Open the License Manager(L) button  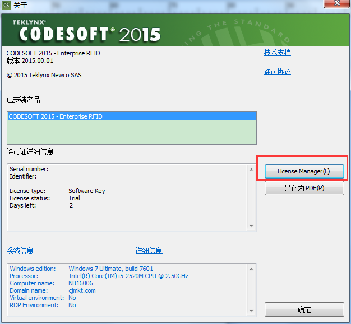click(x=304, y=171)
